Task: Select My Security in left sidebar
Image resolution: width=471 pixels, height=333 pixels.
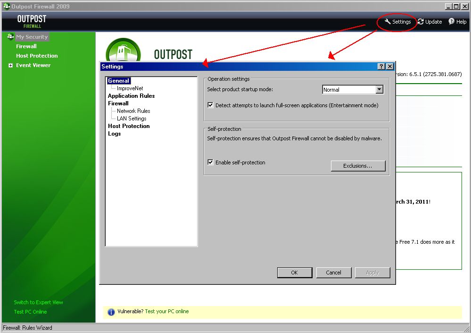Action: point(32,37)
